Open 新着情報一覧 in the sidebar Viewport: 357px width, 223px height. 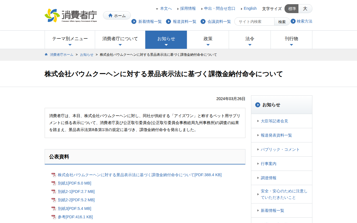(x=282, y=210)
